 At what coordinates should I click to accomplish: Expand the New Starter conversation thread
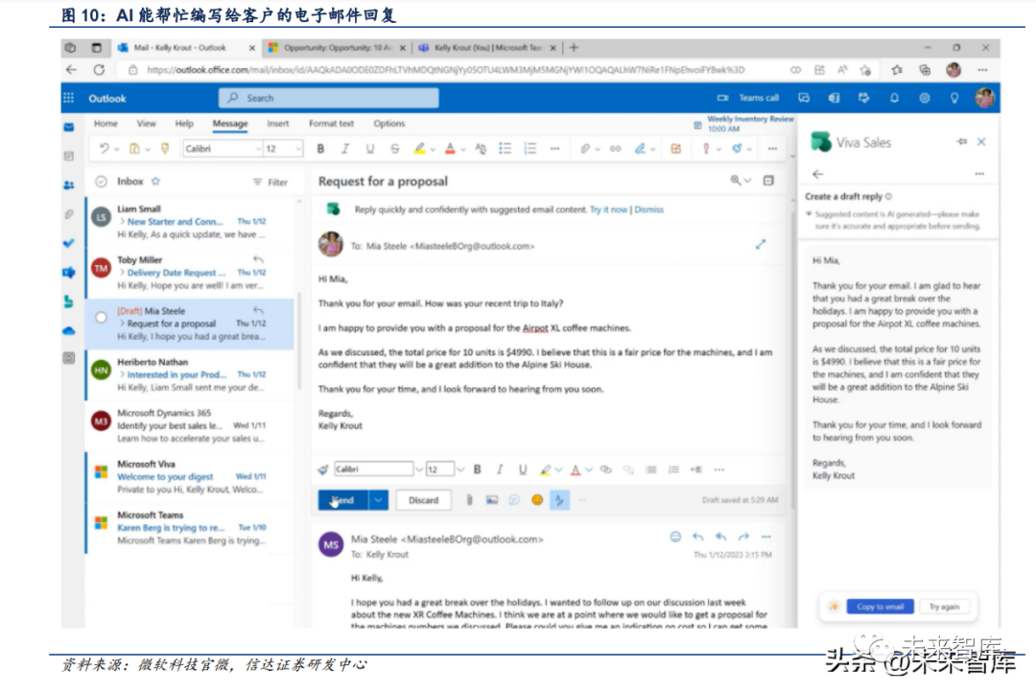coord(122,222)
